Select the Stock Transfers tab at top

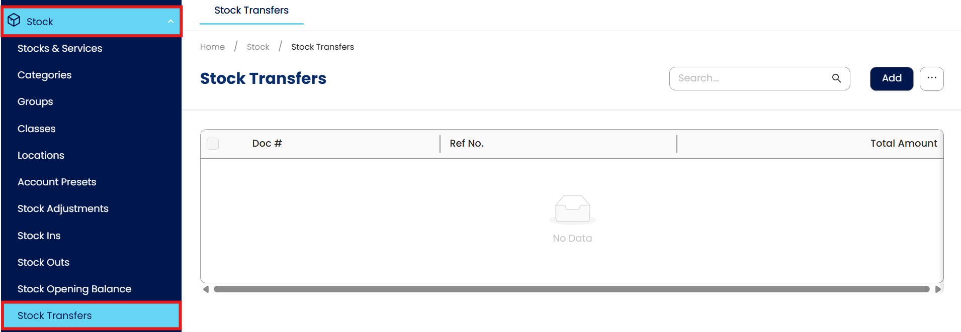pos(251,11)
